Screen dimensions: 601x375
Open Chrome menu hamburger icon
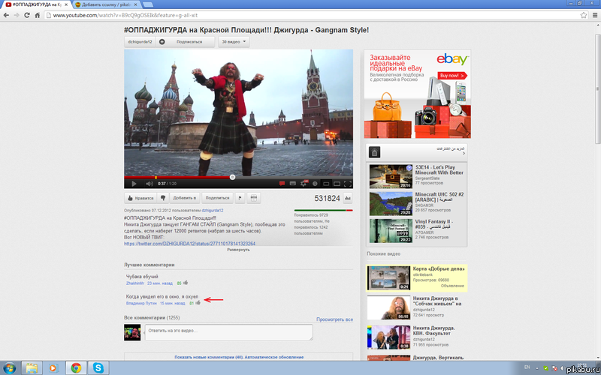[x=595, y=15]
